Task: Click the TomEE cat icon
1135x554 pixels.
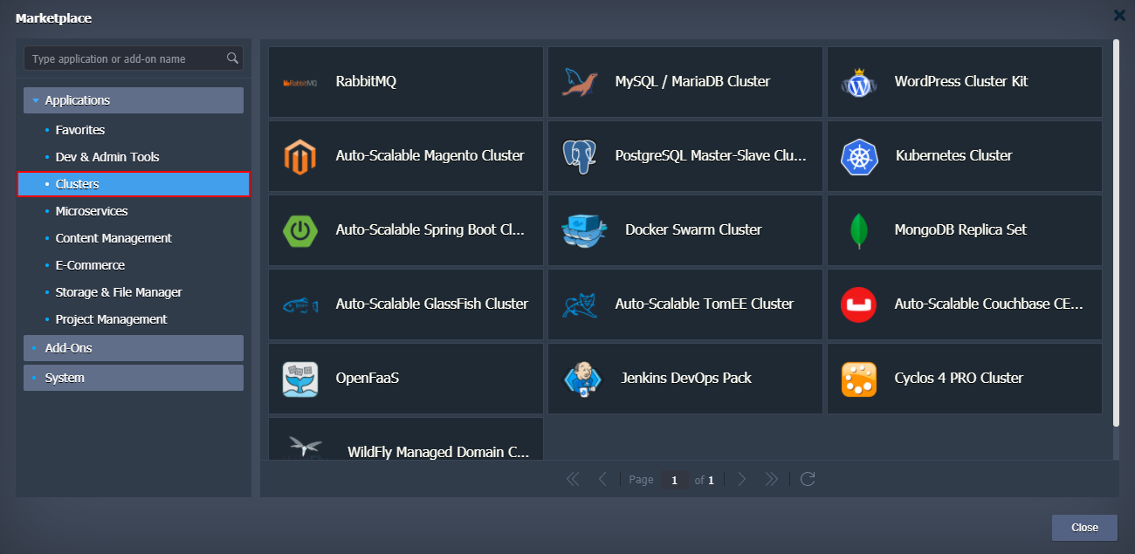Action: [x=580, y=304]
